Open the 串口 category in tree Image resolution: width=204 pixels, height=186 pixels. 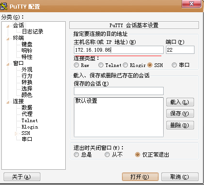(x=27, y=139)
